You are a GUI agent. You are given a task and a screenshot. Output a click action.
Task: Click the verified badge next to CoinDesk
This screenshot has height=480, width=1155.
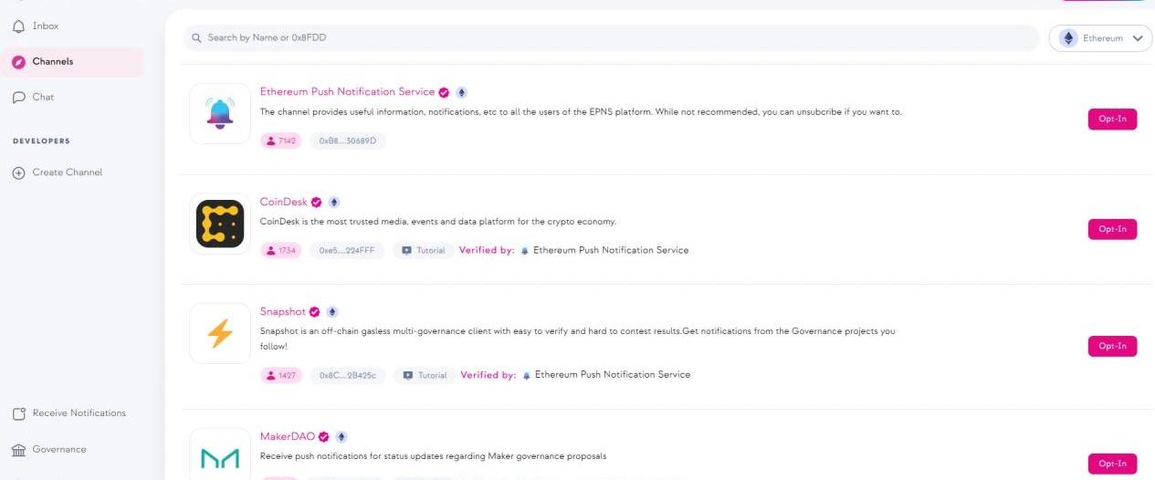(x=317, y=203)
